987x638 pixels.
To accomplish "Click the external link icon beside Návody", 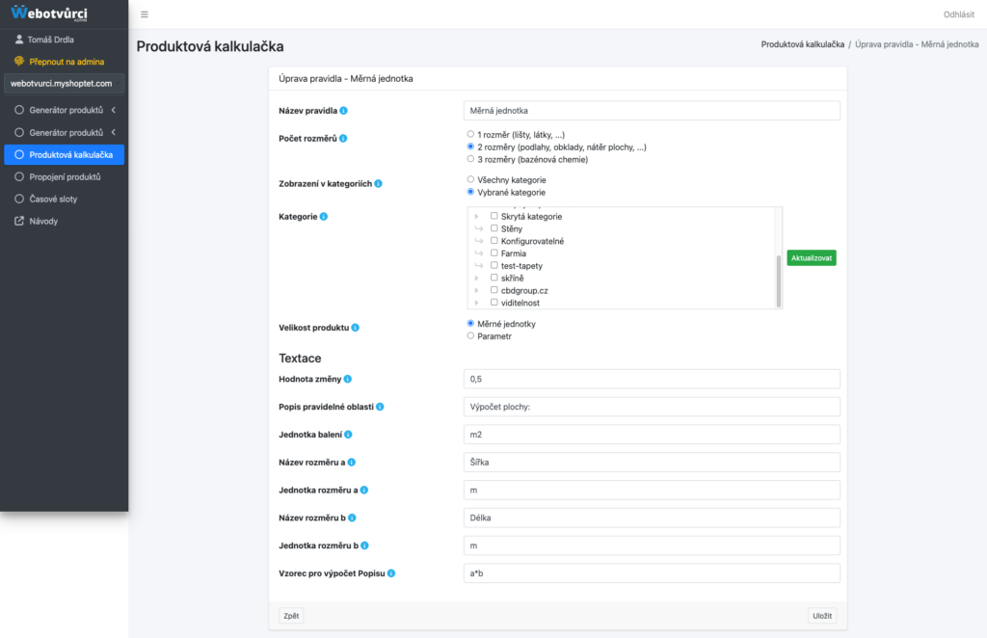I will click(x=19, y=221).
